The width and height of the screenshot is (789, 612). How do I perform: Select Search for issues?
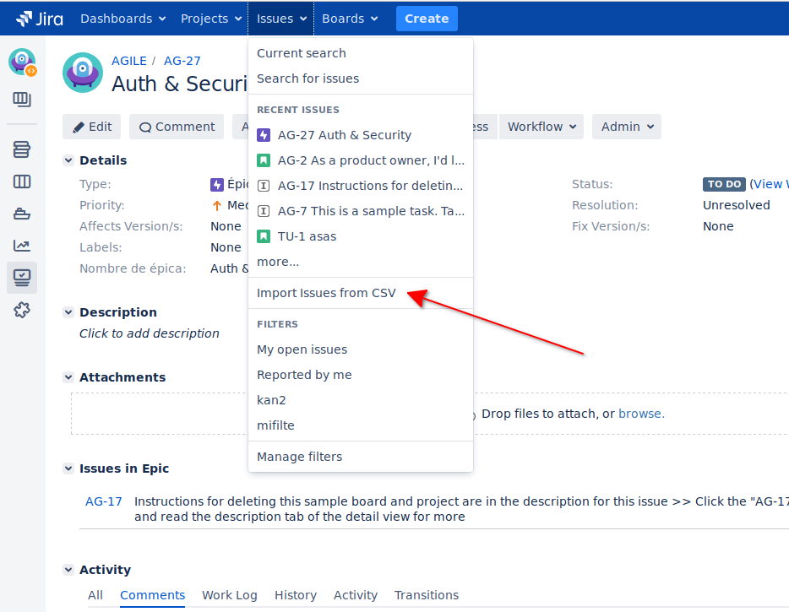point(360,79)
